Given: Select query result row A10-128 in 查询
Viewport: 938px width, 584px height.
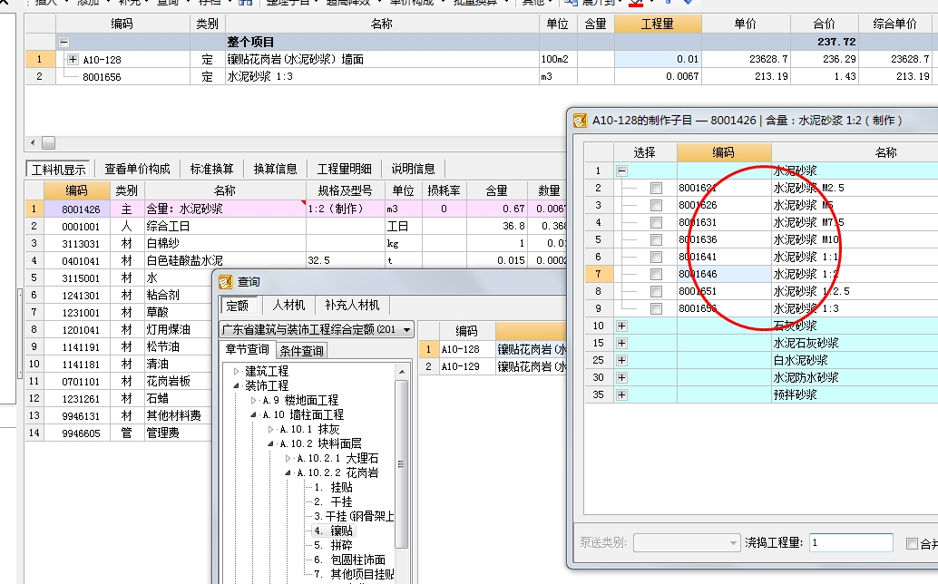Looking at the screenshot, I should point(493,349).
